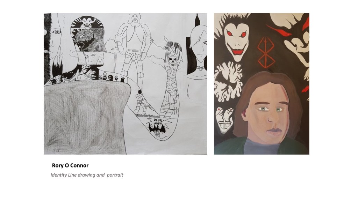Select the painted portrait image on right

(x=262, y=84)
